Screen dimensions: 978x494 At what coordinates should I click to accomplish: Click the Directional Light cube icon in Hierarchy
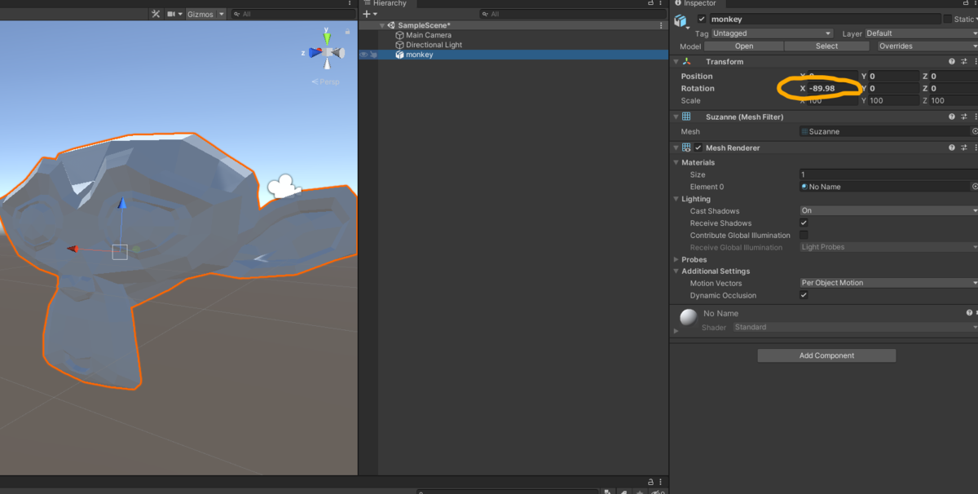click(x=399, y=45)
